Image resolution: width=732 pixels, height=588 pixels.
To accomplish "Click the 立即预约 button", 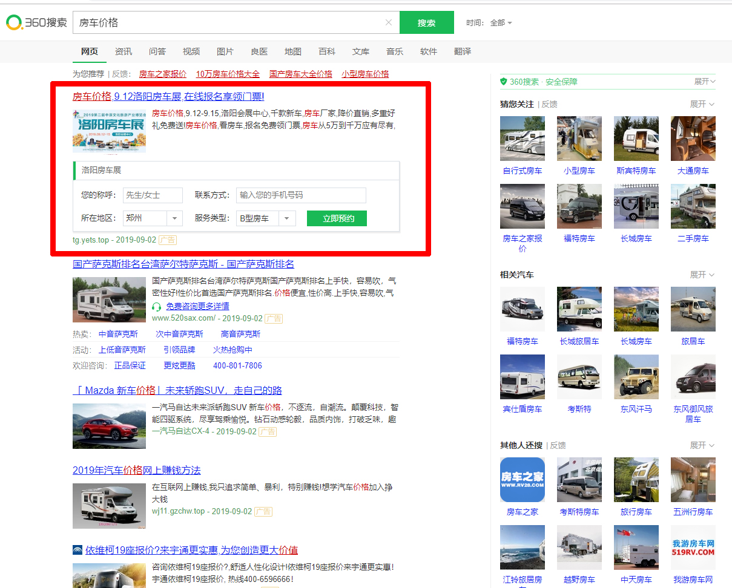I will pos(337,218).
